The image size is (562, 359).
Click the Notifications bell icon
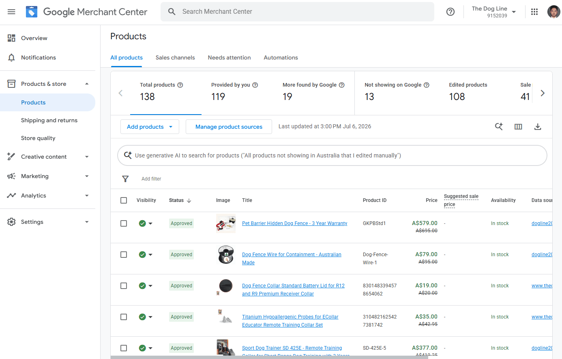[11, 57]
